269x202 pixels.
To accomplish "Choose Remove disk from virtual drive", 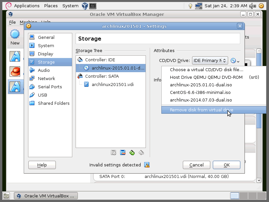I will pyautogui.click(x=214, y=110).
